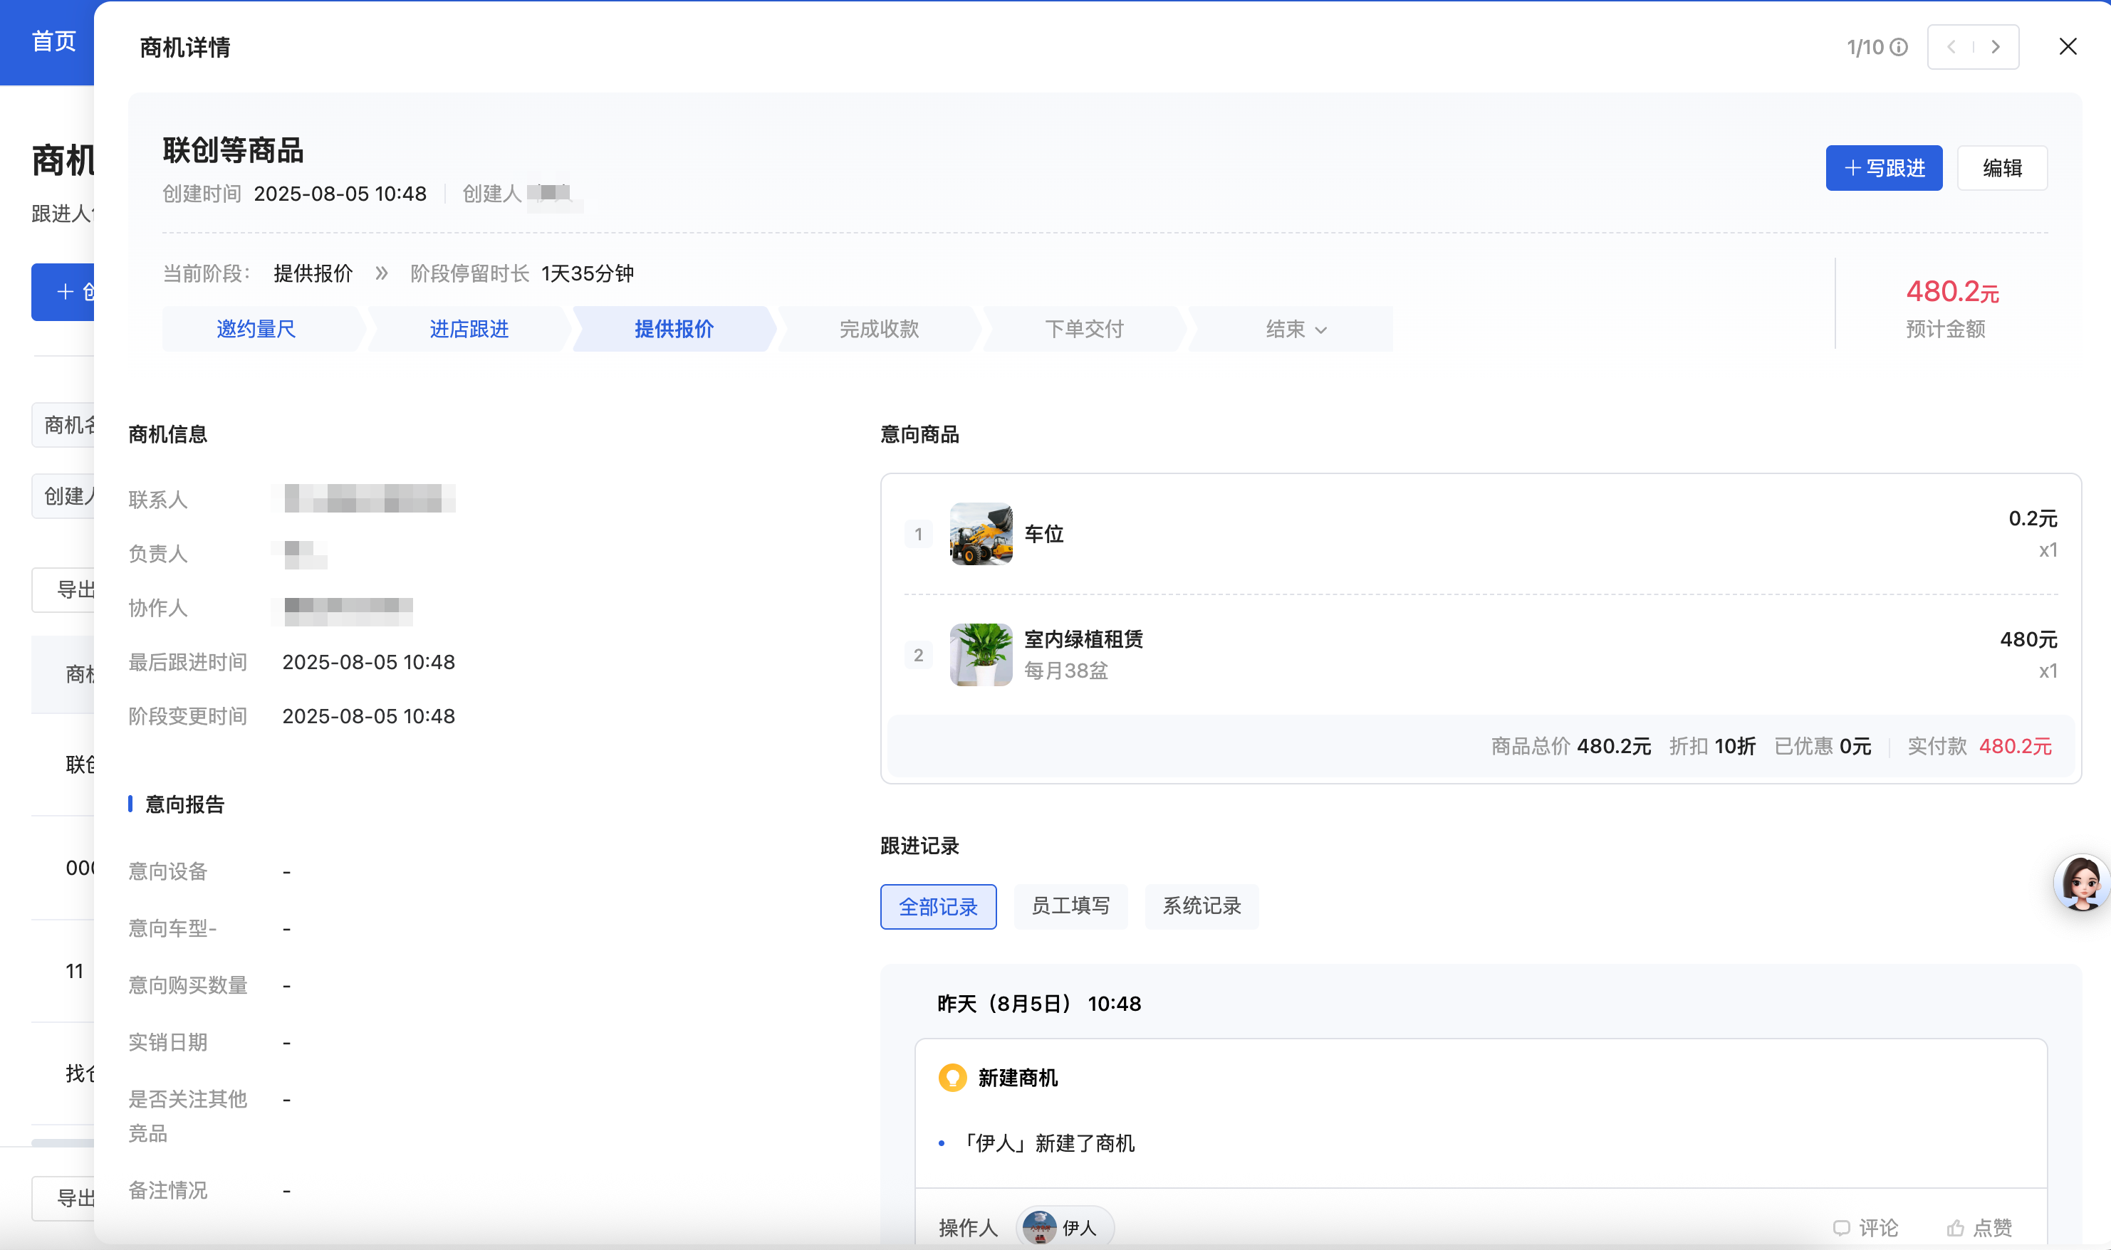Click the 阶段变更时间 2025-08-05 10:48 value
Image resolution: width=2111 pixels, height=1250 pixels.
coord(368,716)
